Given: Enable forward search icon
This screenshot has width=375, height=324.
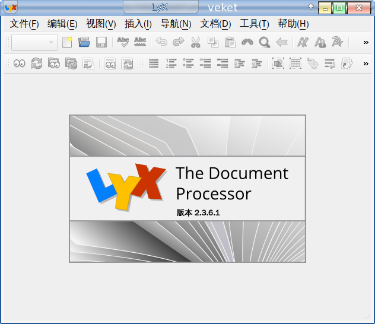Looking at the screenshot, I should (88, 63).
